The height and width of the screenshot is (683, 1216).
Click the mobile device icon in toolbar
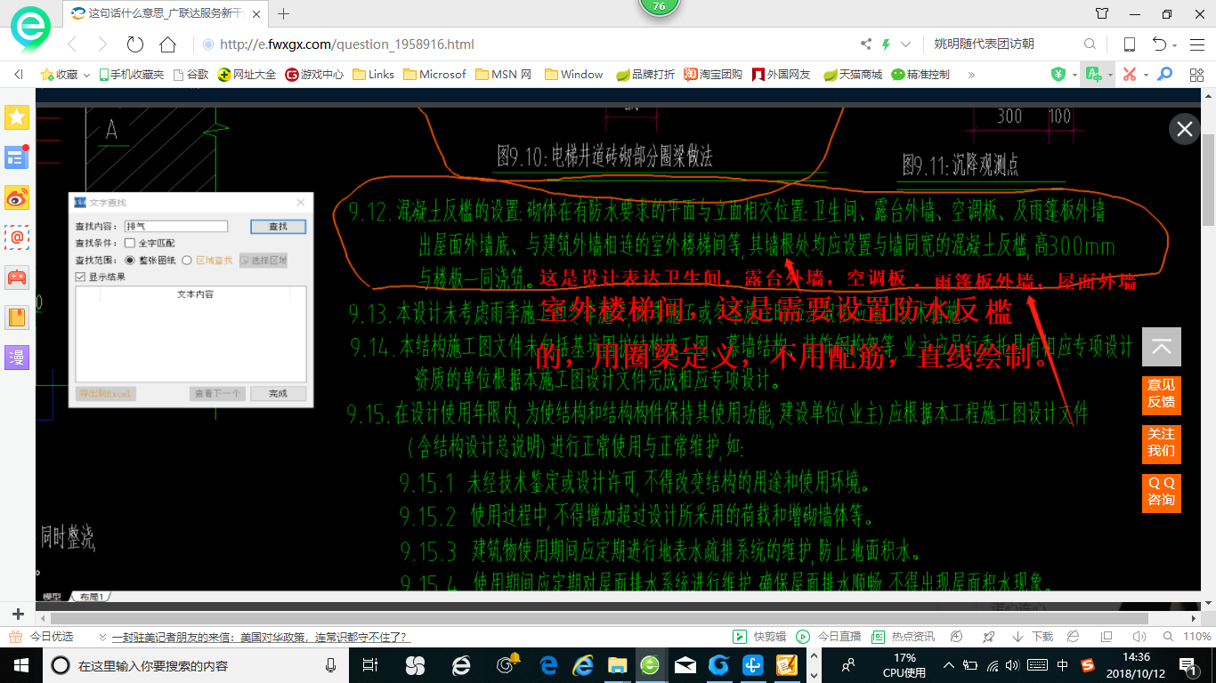(1129, 44)
